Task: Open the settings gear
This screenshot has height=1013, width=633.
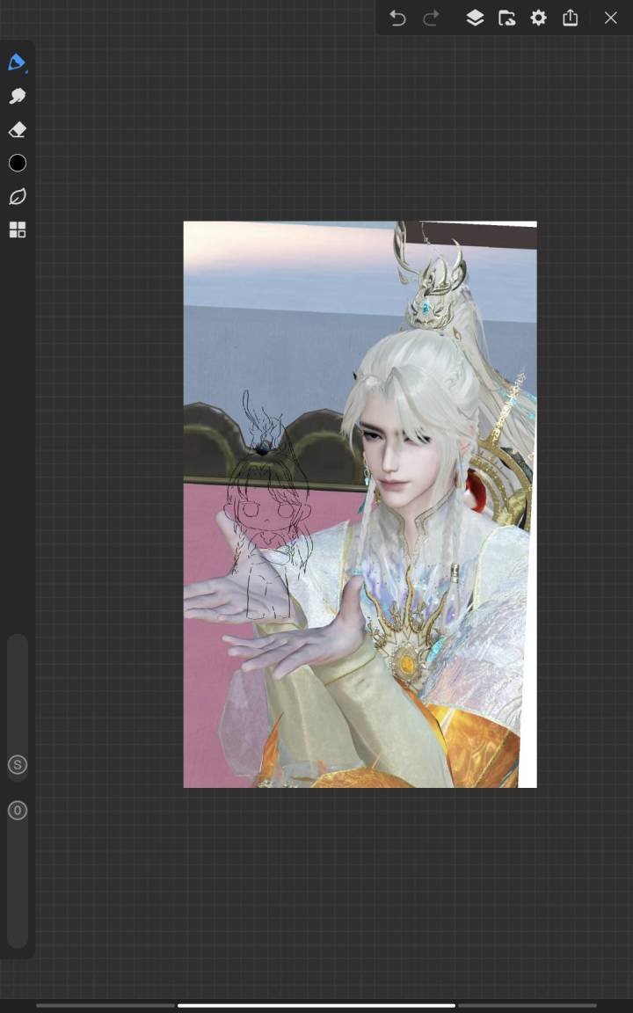Action: point(539,18)
